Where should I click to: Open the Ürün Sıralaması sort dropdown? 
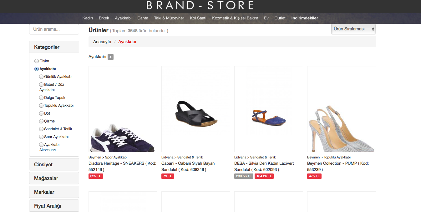(x=353, y=29)
